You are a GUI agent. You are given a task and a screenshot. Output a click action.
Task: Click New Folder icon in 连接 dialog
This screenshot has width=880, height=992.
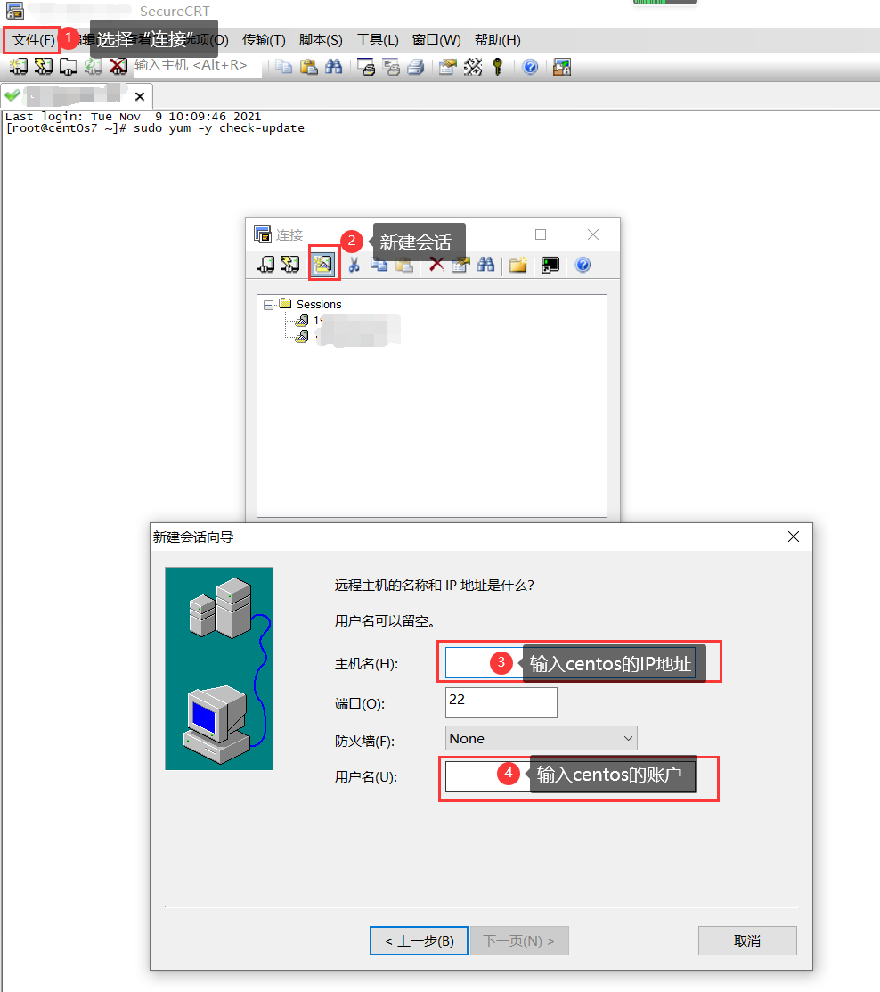[x=518, y=265]
